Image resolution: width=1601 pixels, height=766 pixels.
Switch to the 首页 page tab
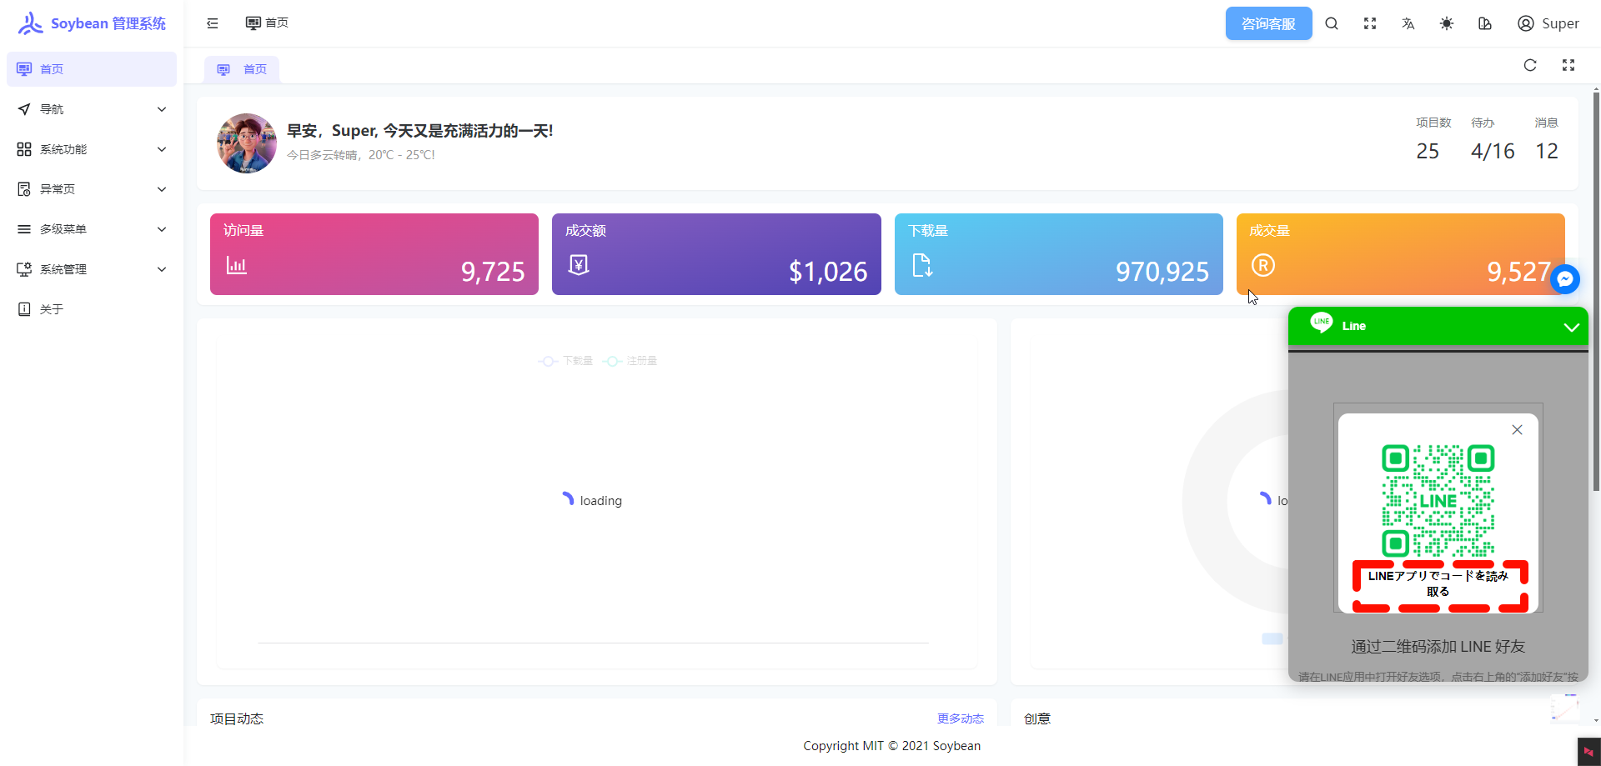coord(243,69)
